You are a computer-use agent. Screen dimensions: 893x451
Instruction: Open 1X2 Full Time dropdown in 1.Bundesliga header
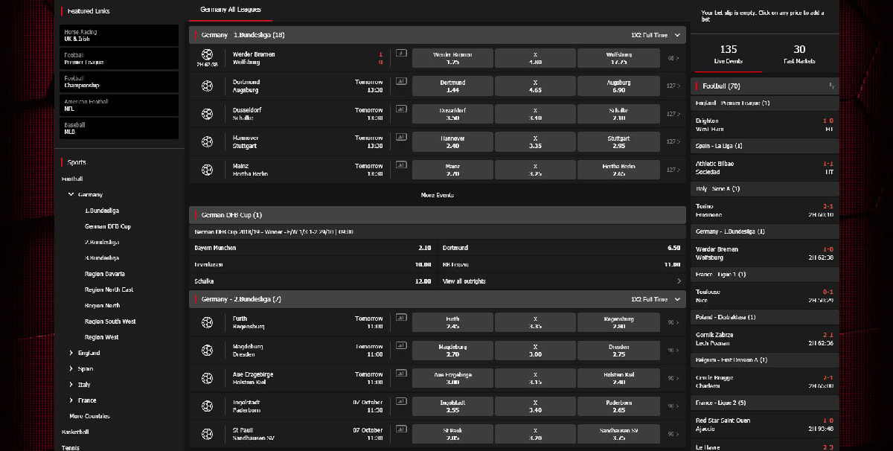coord(656,35)
